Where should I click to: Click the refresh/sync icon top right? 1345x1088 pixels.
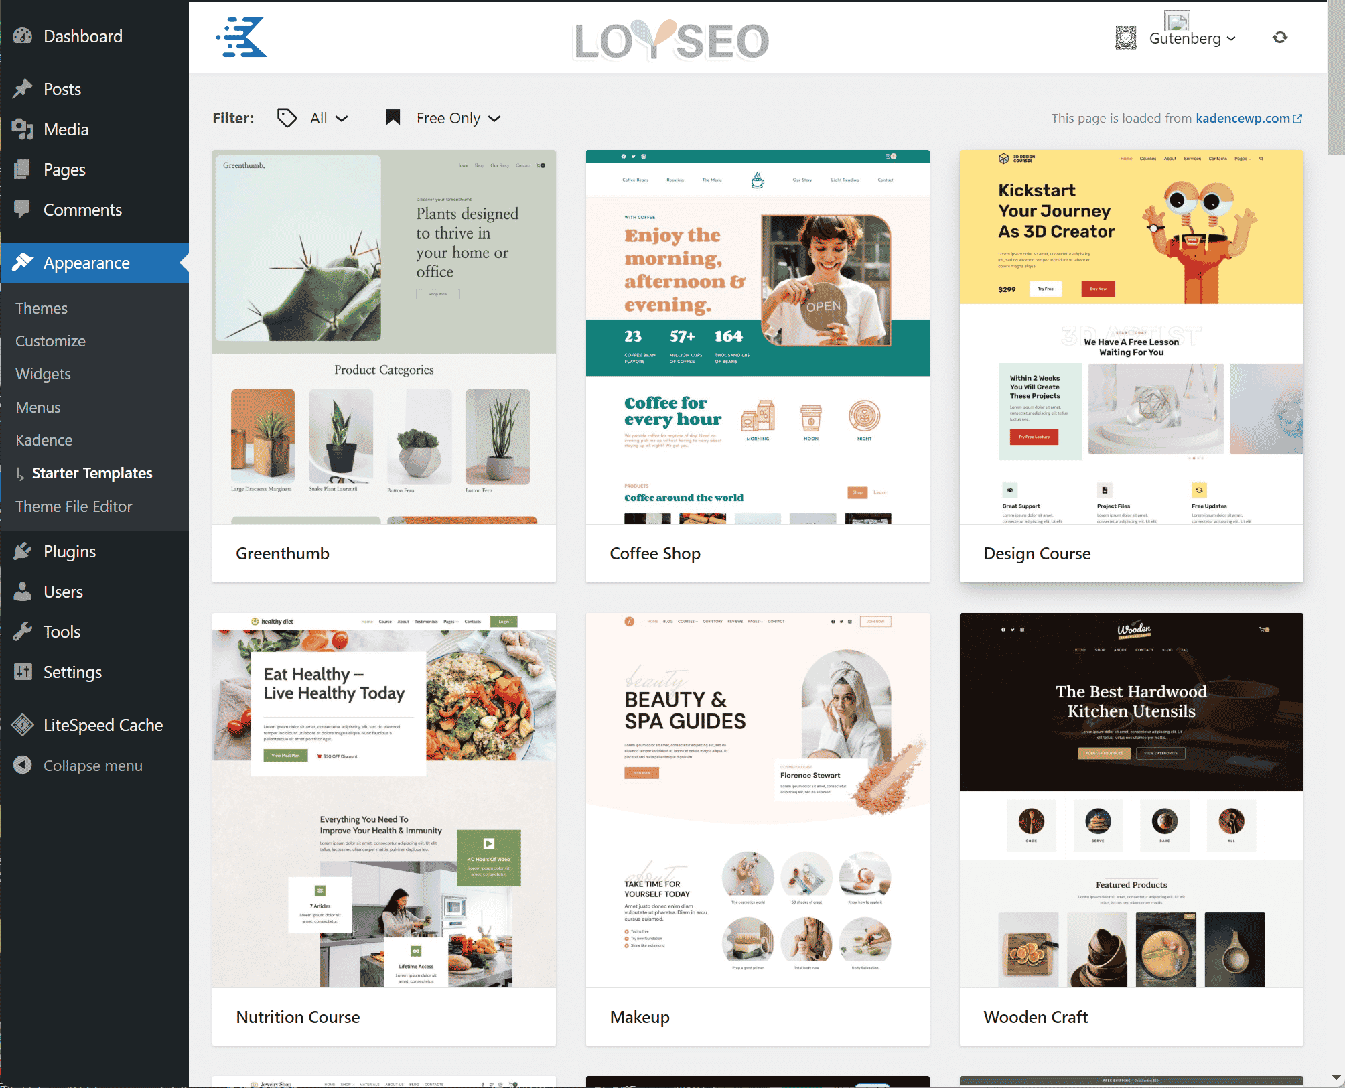(1279, 37)
